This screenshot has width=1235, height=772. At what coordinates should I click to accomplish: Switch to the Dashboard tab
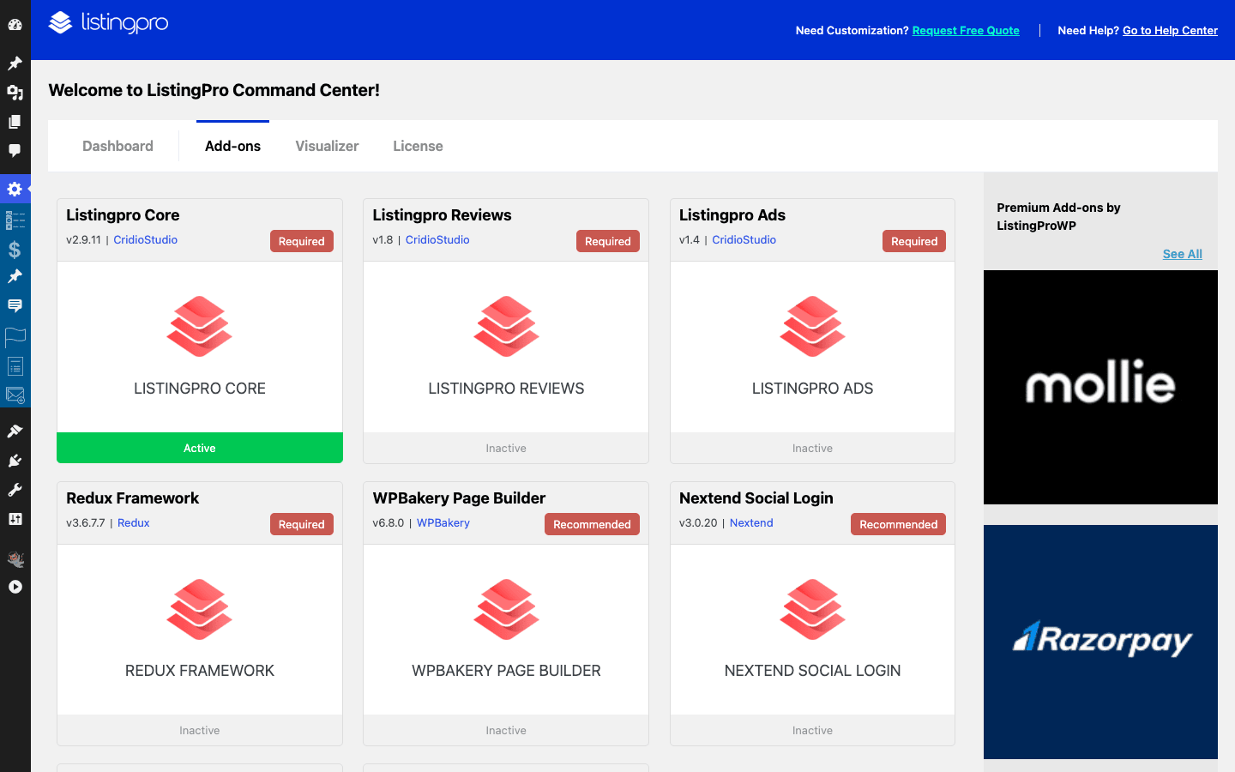[117, 146]
